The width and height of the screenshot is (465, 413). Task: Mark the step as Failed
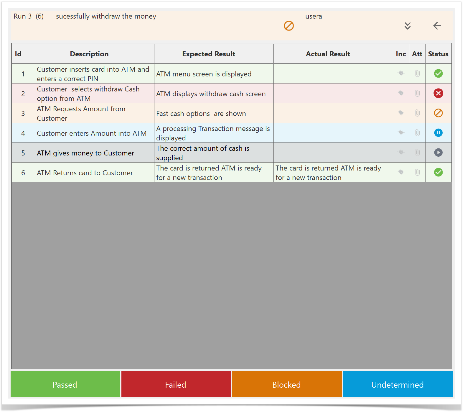click(x=176, y=384)
